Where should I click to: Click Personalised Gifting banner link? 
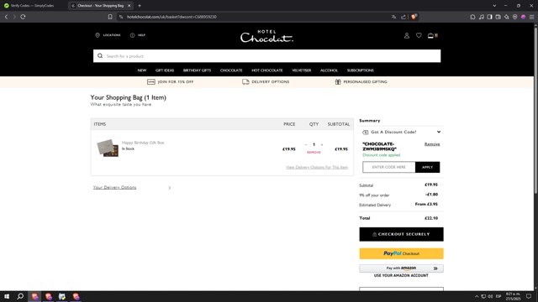point(361,82)
